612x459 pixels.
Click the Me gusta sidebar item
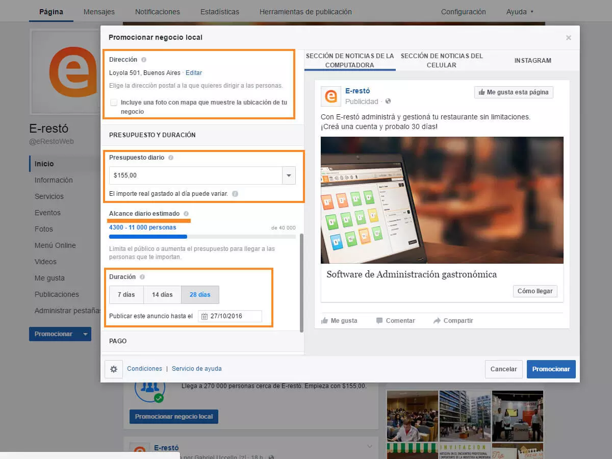click(x=49, y=278)
